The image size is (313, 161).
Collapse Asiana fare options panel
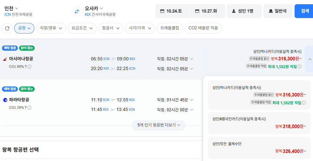coord(310,59)
